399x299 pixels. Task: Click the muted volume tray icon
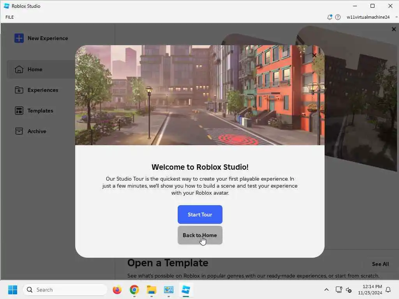pos(349,290)
